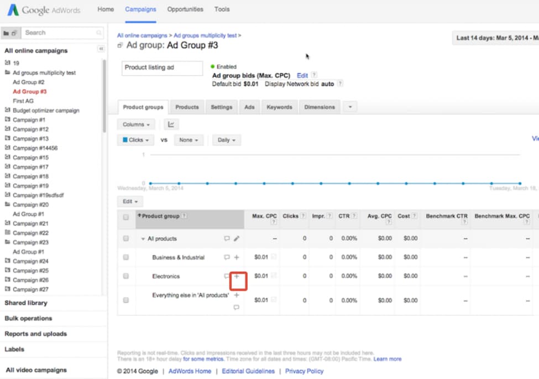Select the folder view icon beside Search
The image size is (539, 379).
tap(6, 33)
